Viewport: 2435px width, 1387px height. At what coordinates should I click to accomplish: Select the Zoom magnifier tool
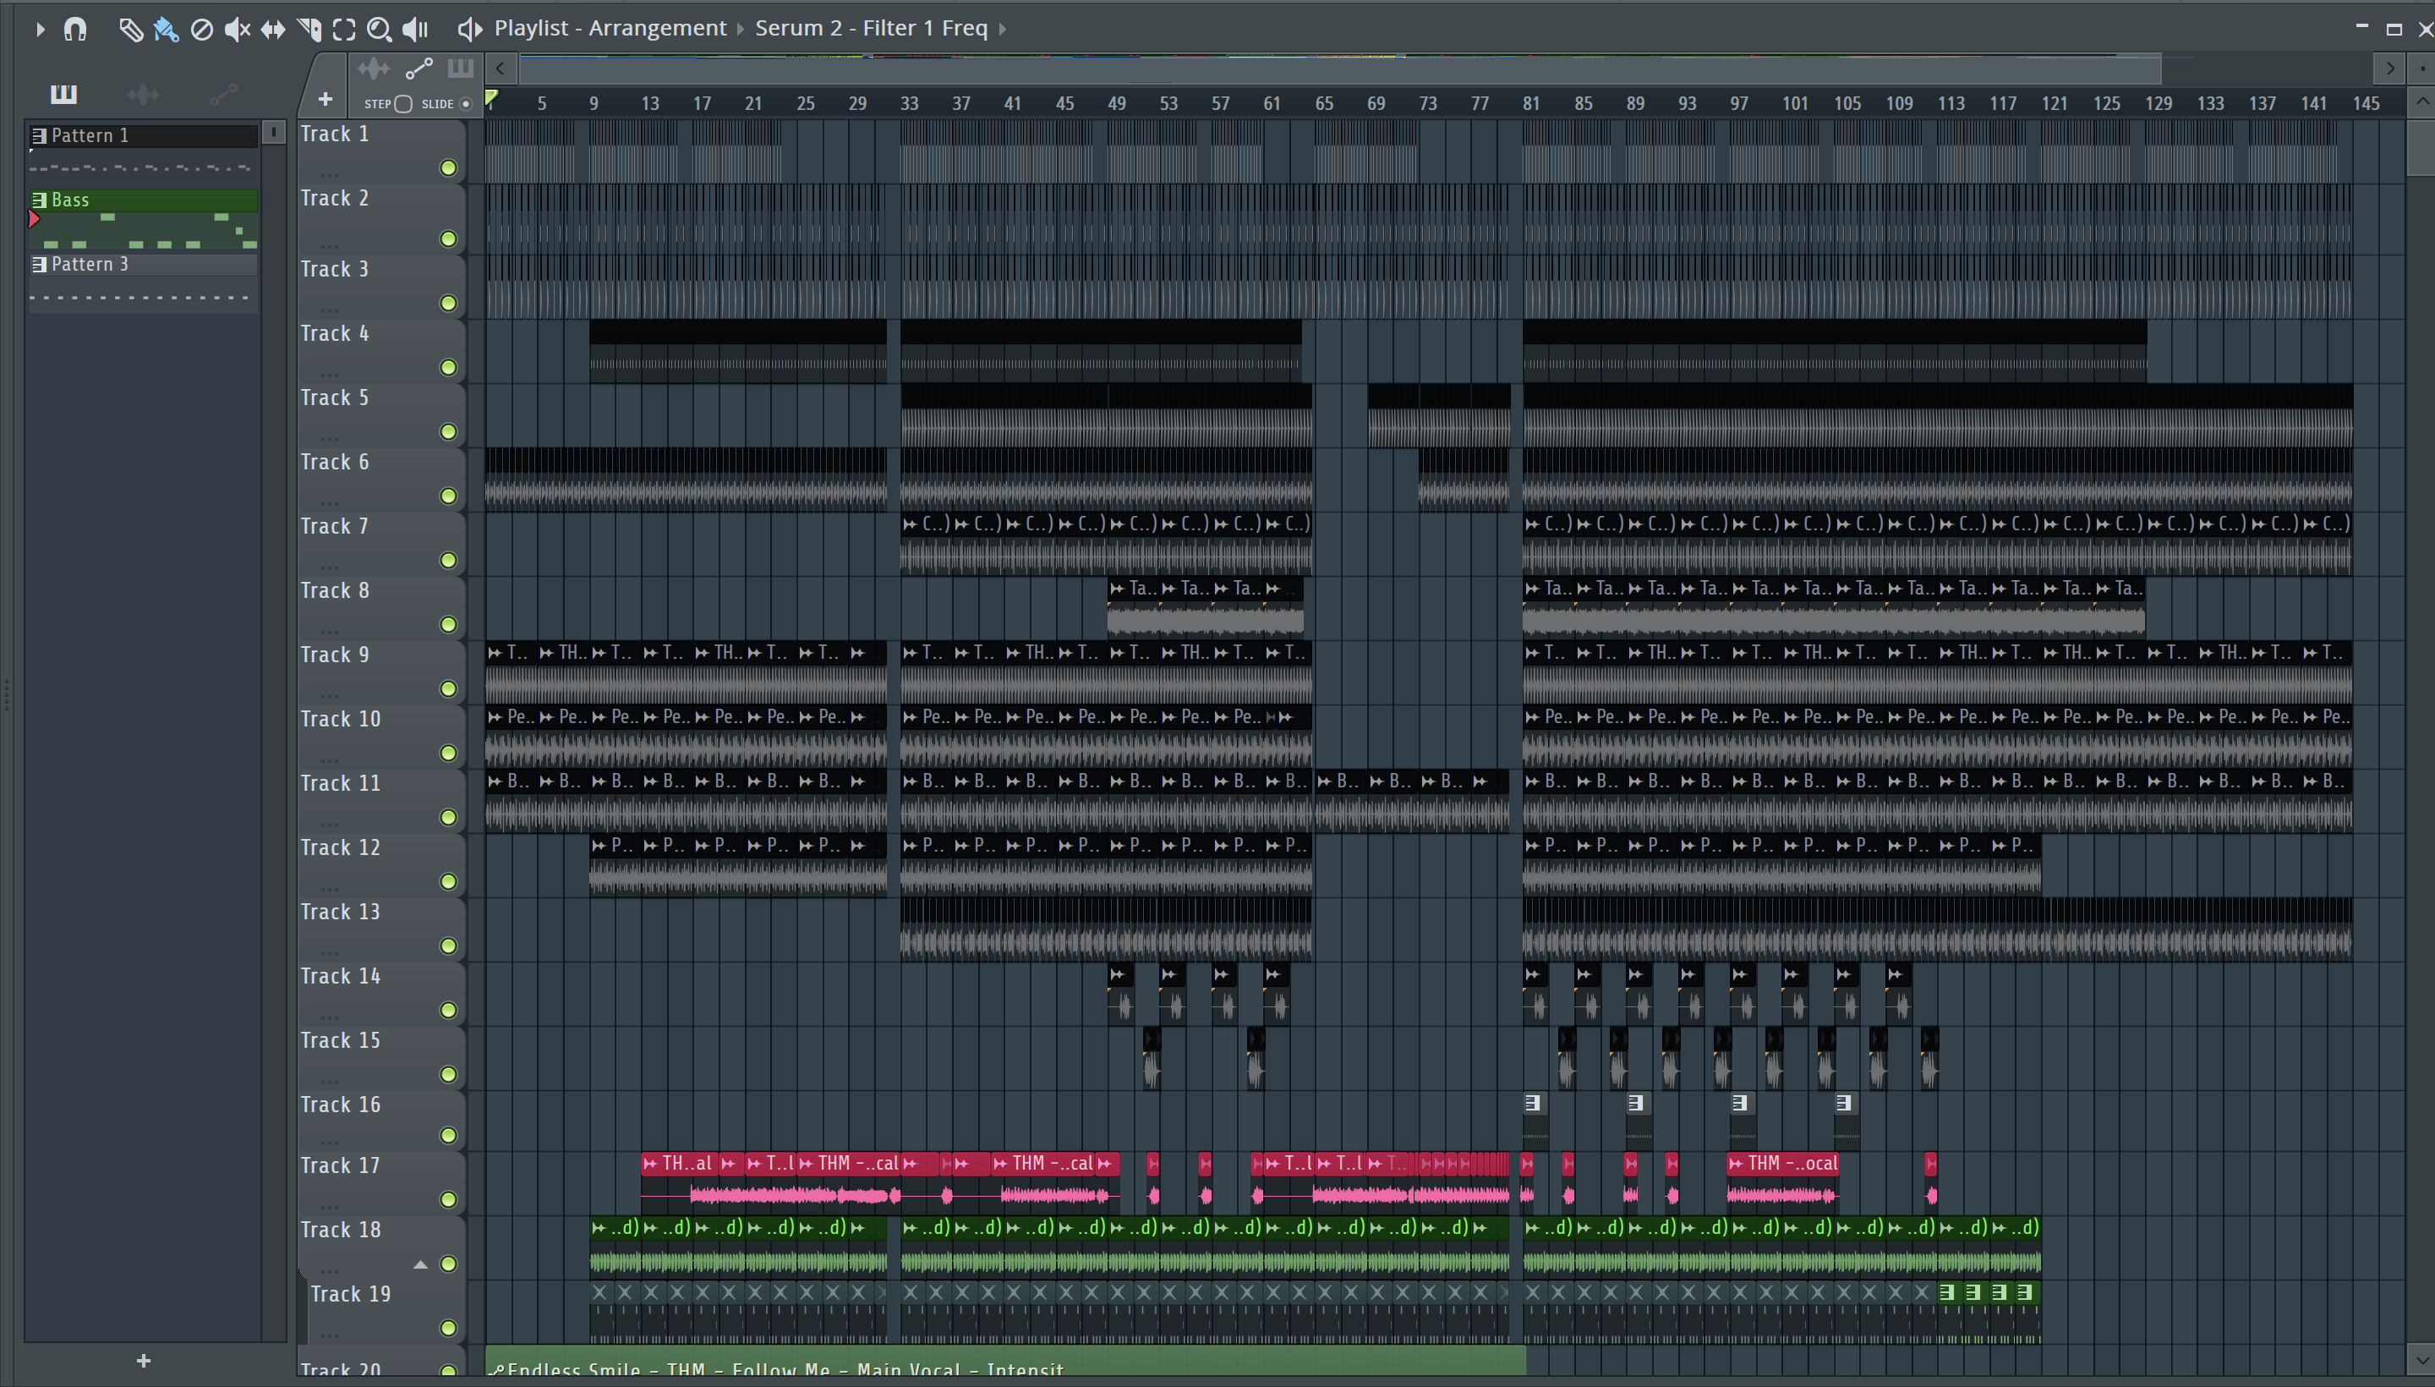[379, 30]
